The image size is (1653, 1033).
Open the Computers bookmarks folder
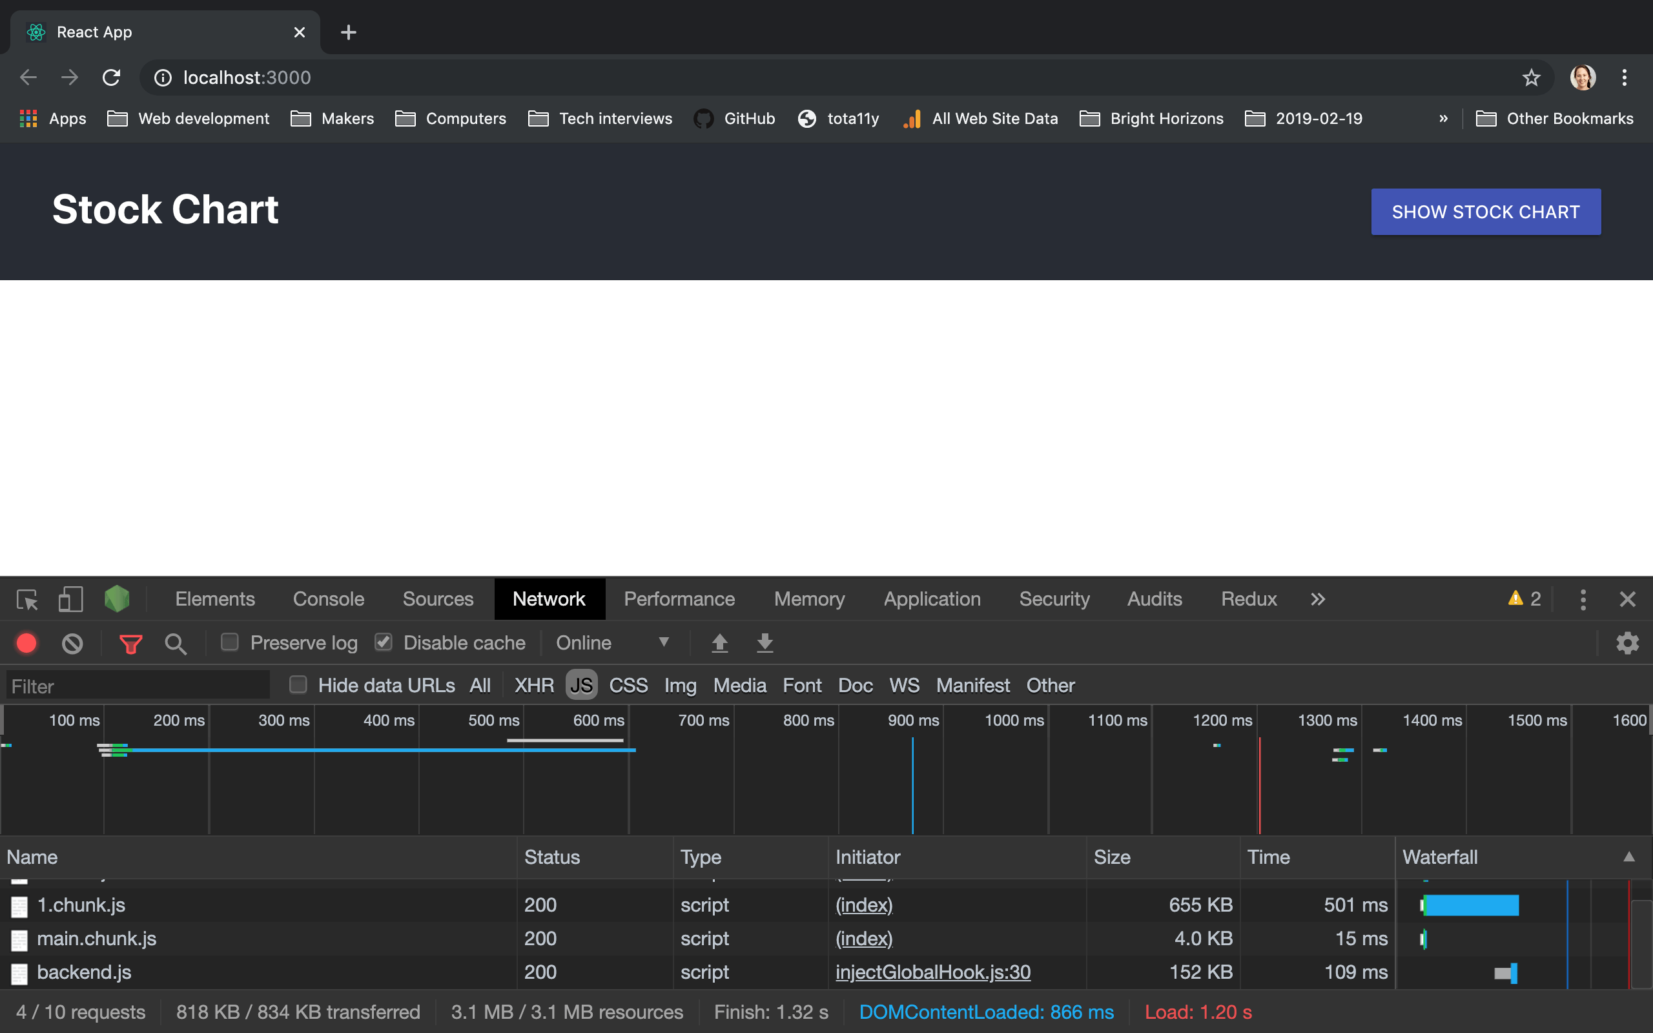[451, 118]
